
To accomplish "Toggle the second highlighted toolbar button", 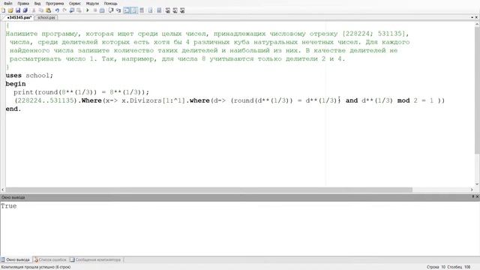I will (x=134, y=10).
